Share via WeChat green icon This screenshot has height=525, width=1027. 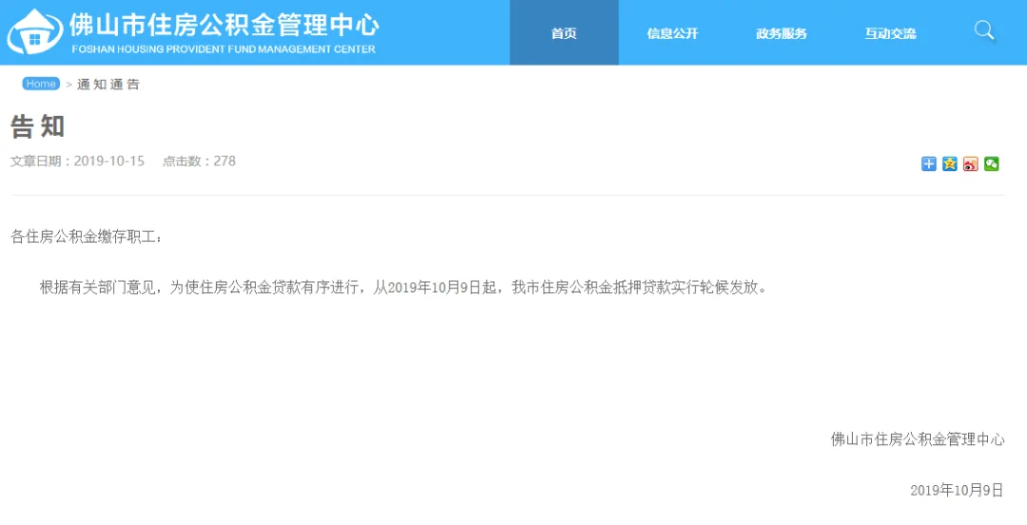point(992,164)
